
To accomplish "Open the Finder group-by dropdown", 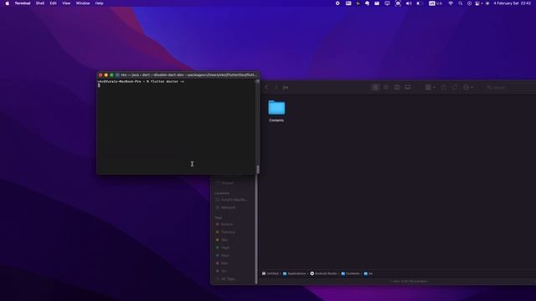I will 430,87.
